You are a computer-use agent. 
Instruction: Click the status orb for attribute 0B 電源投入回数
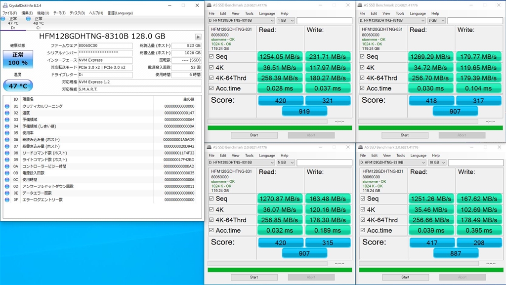(x=7, y=173)
